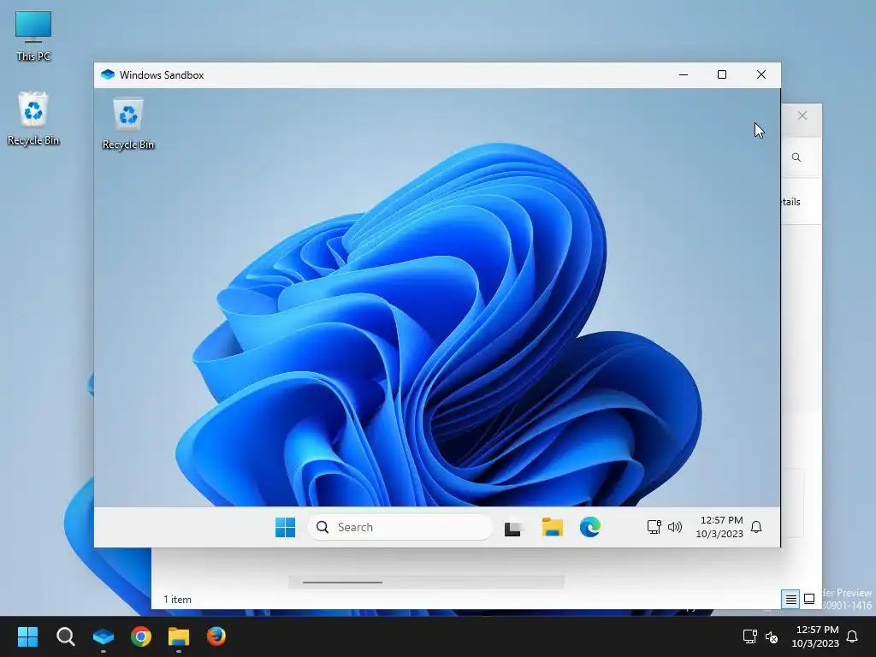Switch background Explorer to large icons view
Screen dimensions: 876x657
pyautogui.click(x=809, y=600)
